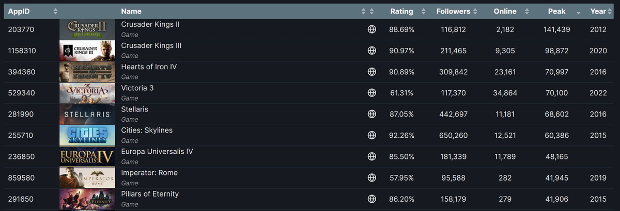Click the globe icon in the Victoria 3 row
Screen dimensions: 620x211
coord(371,93)
